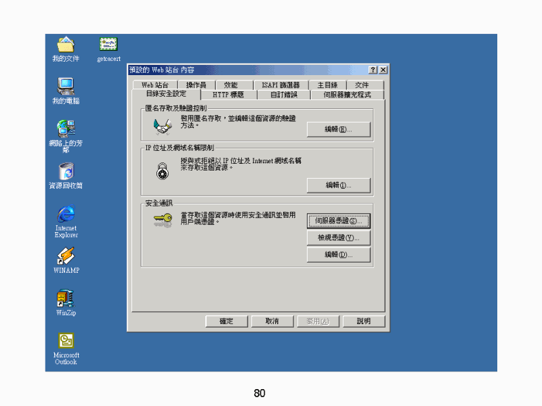
Task: Select the Microsoft Outlook desktop icon
Action: (x=66, y=341)
